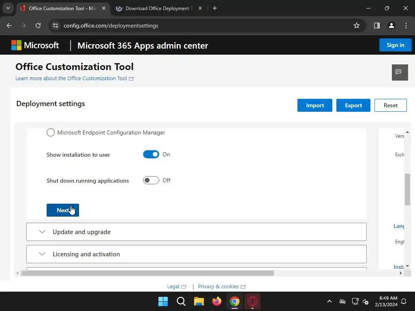Open the feedback chat icon

(x=400, y=72)
